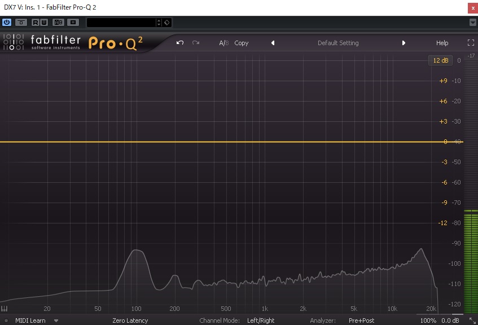
Task: Click the Pro-Q 2 product logo
Action: (x=115, y=43)
